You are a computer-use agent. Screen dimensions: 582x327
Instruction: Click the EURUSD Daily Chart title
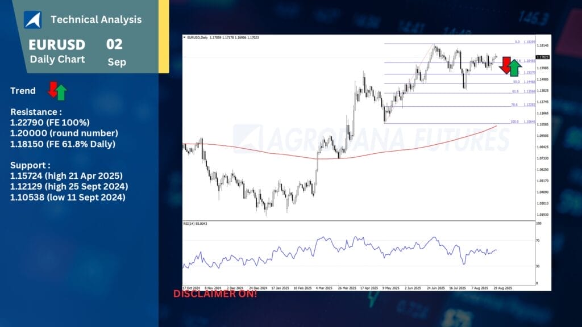pos(57,51)
